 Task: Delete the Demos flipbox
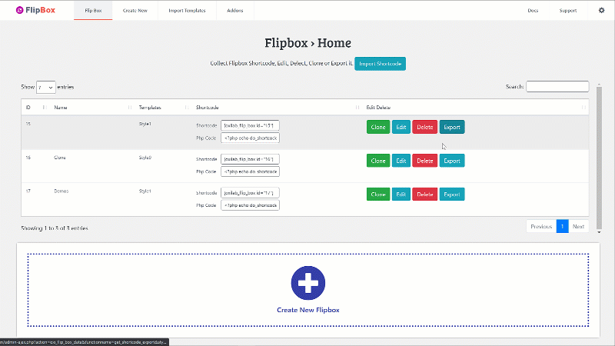(425, 195)
